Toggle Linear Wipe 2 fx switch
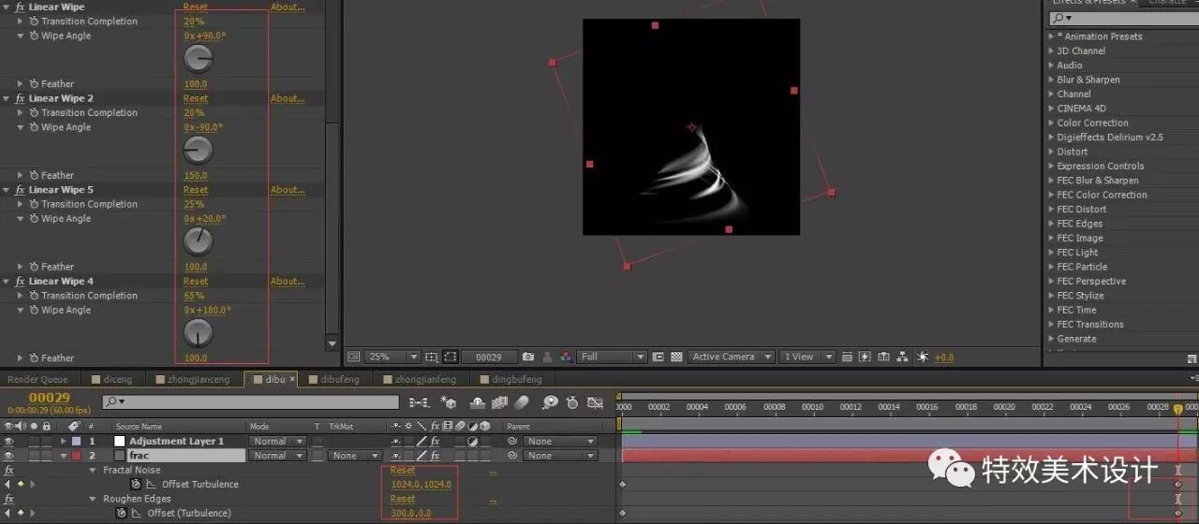Screen dimensions: 1199x524 20,98
